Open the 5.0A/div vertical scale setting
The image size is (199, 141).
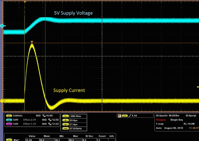coord(19,115)
